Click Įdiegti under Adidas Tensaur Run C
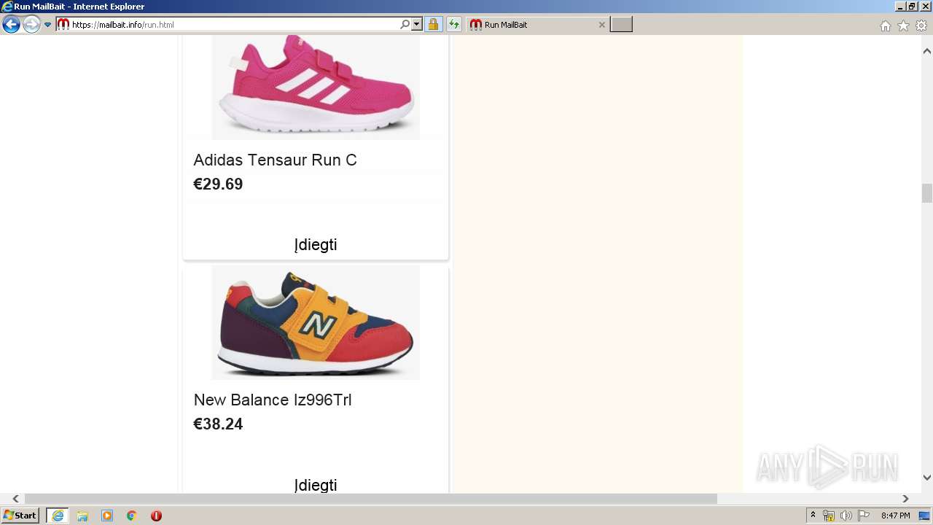Viewport: 933px width, 525px height. tap(316, 245)
